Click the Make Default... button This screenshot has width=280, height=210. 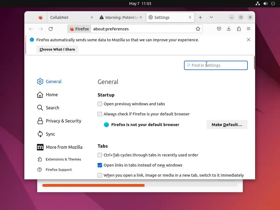(x=227, y=125)
